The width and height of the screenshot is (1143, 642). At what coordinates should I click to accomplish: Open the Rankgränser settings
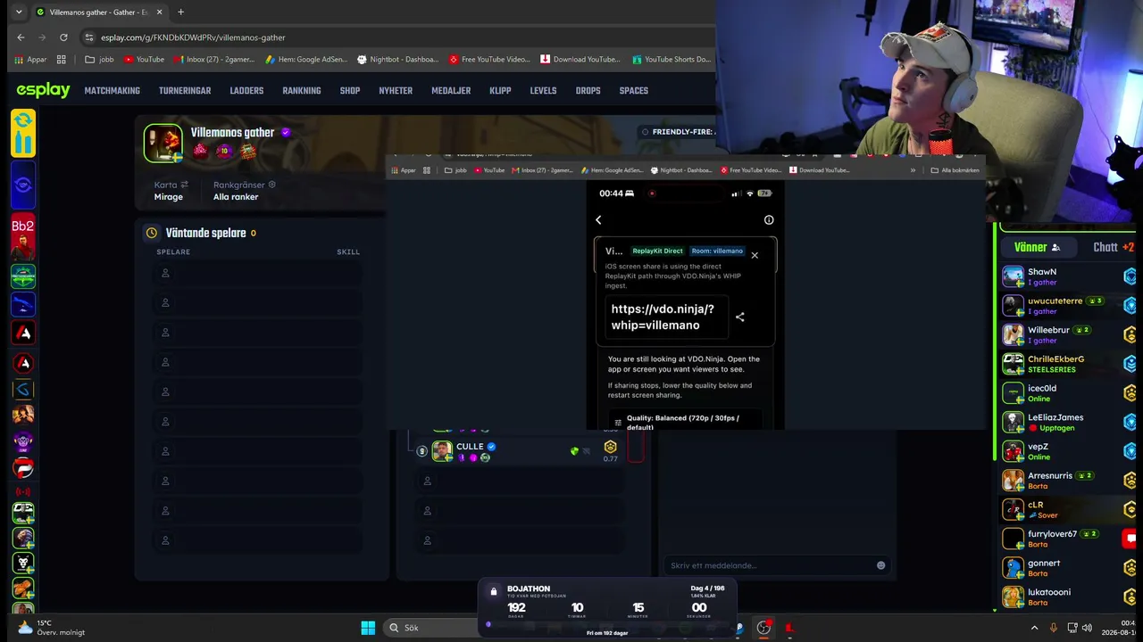tap(245, 191)
